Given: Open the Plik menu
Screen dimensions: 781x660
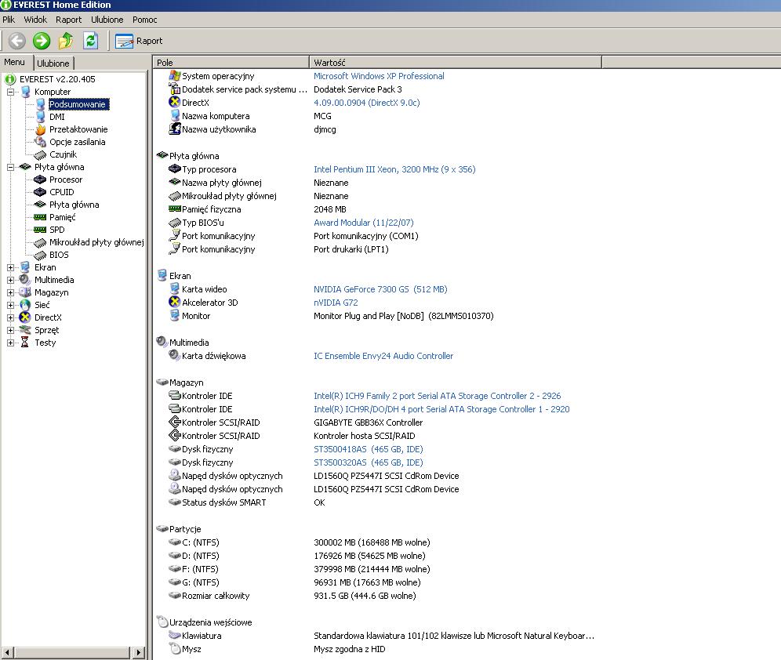Looking at the screenshot, I should point(9,20).
